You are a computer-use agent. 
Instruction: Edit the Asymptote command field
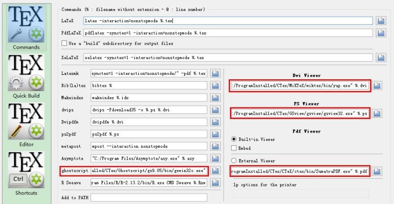coord(149,158)
